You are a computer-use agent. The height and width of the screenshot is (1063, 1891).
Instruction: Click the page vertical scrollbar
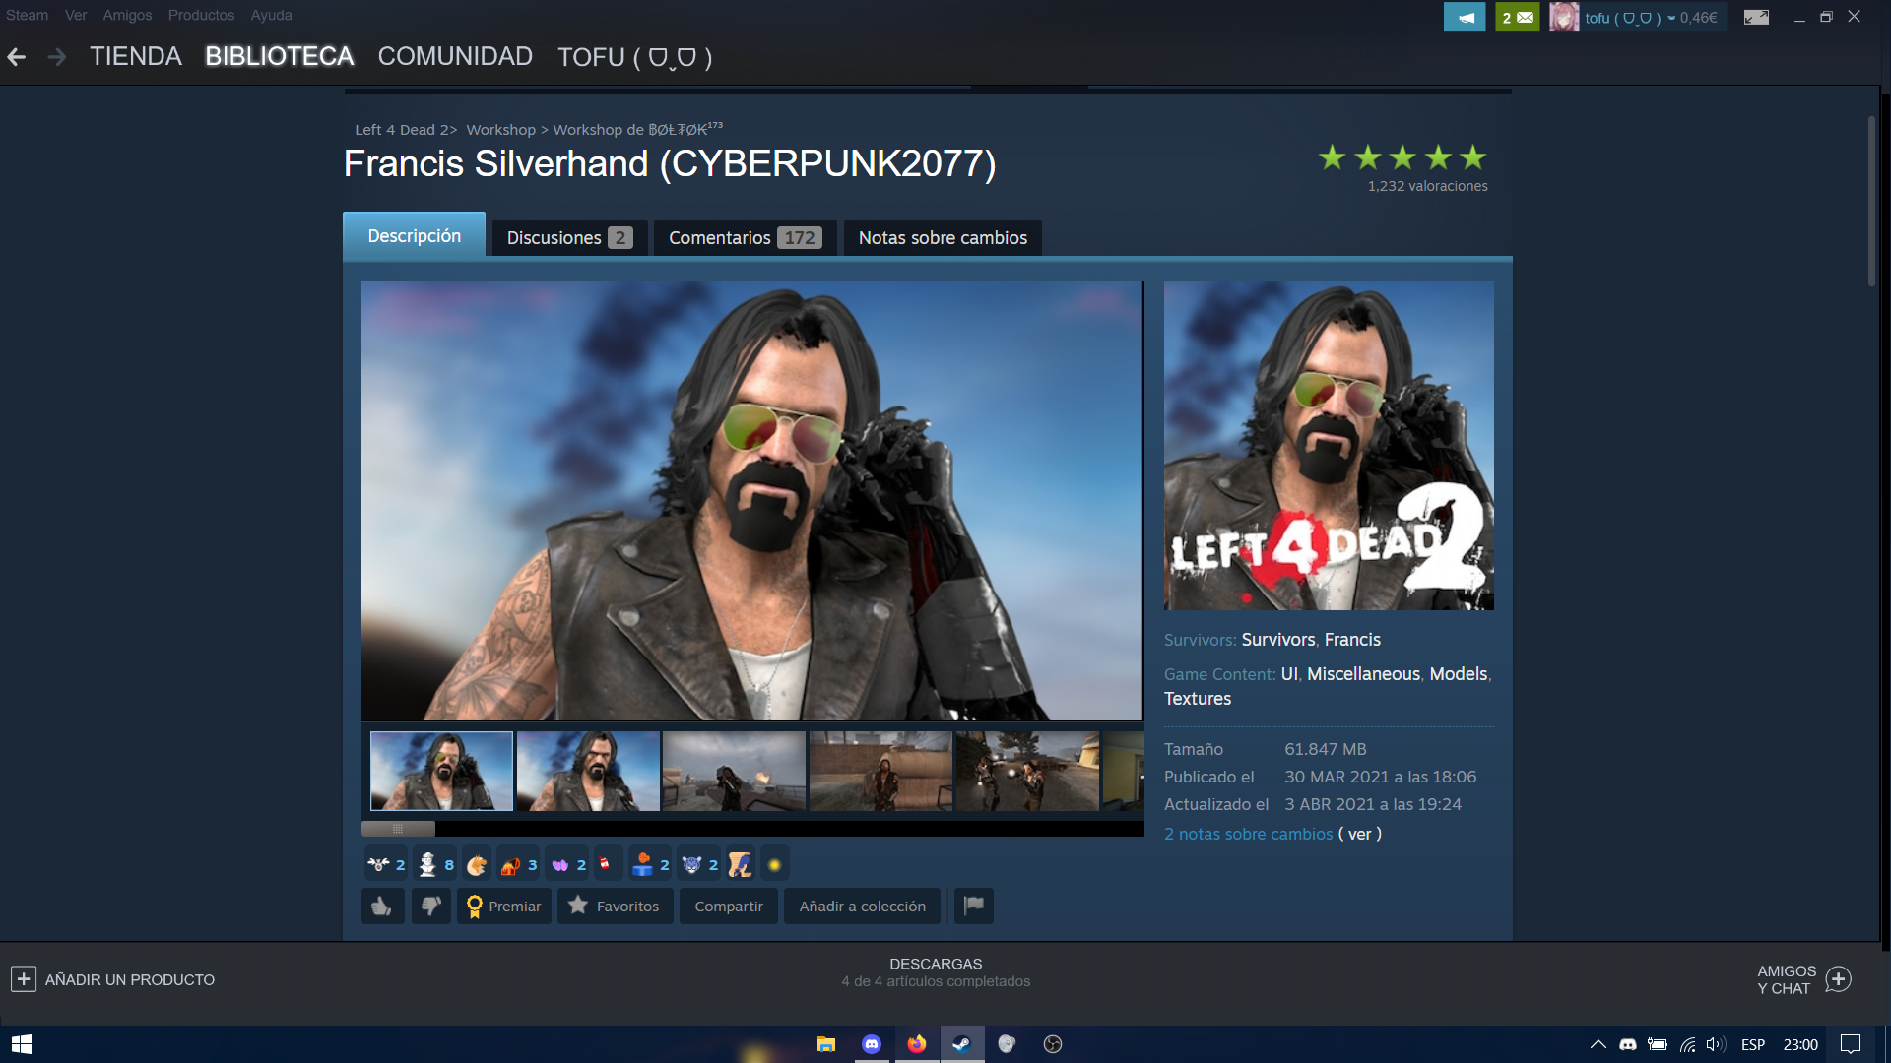point(1872,201)
